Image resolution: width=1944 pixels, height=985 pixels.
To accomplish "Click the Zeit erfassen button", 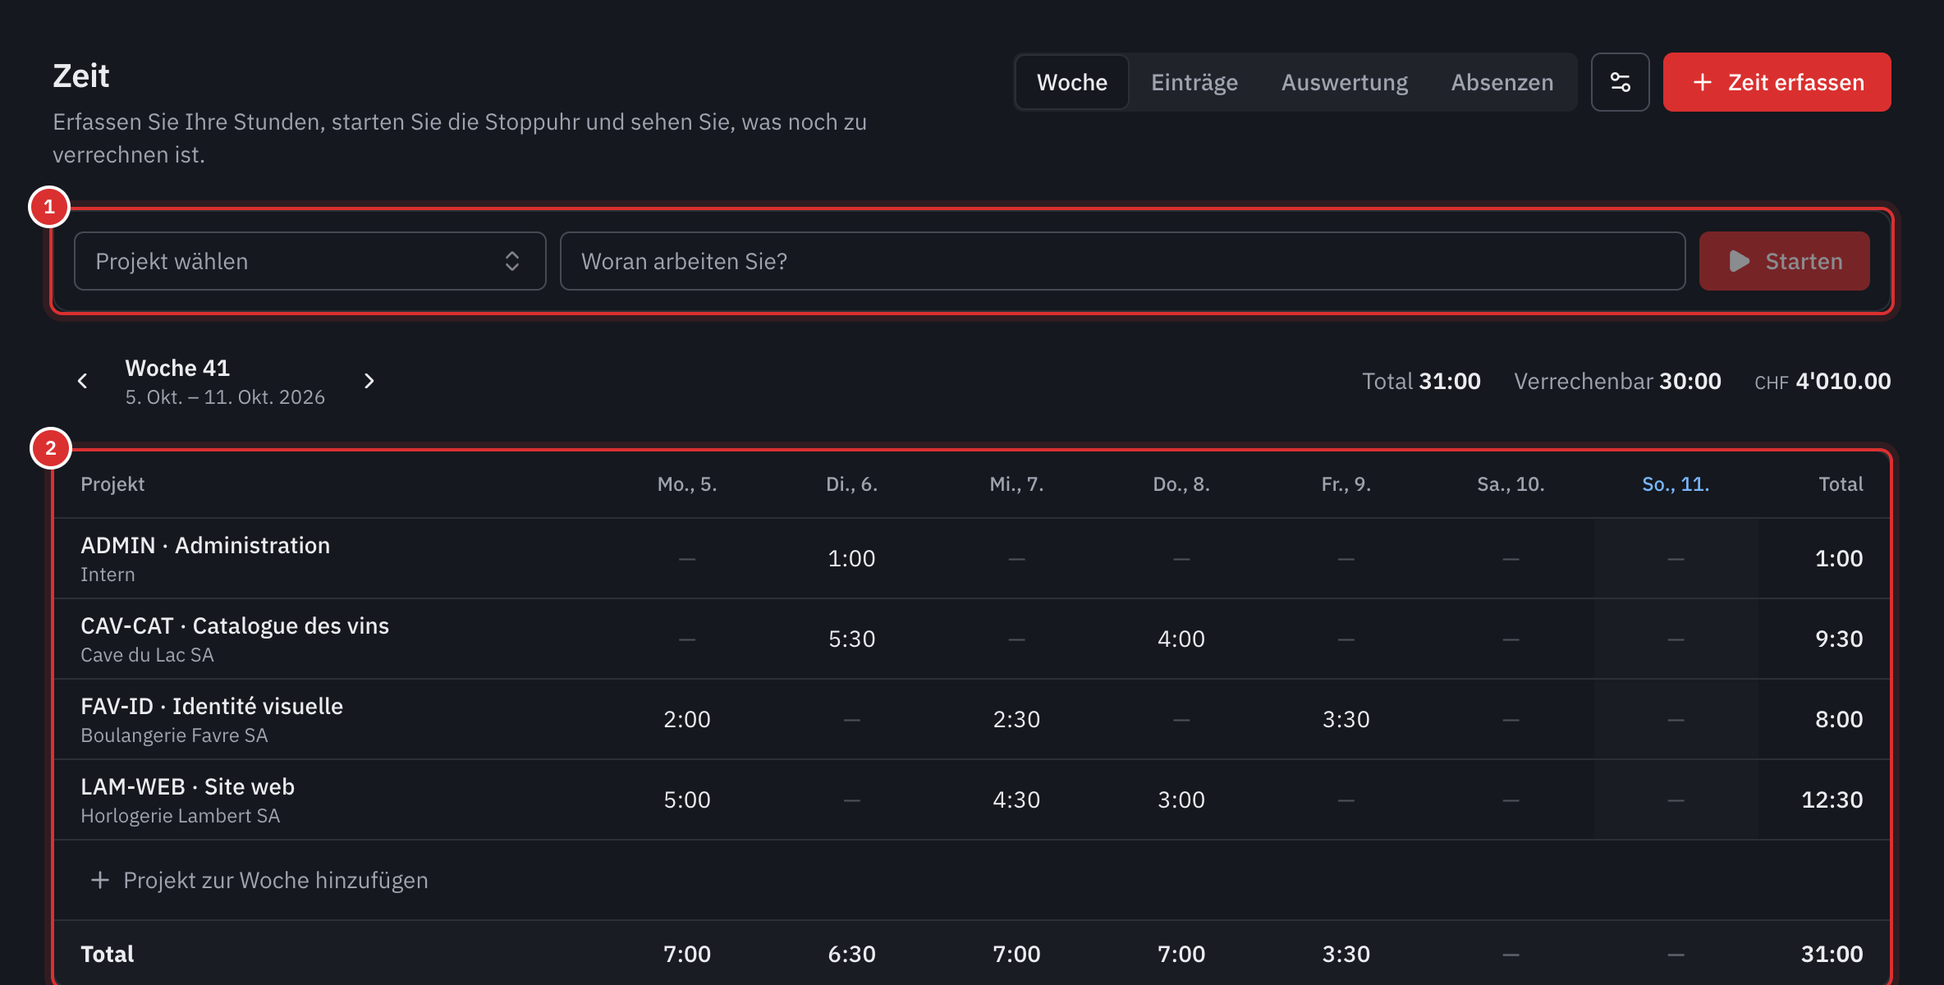I will (x=1777, y=82).
